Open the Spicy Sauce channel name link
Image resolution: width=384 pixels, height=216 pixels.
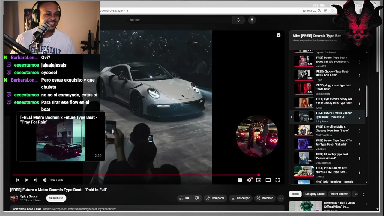(29, 196)
